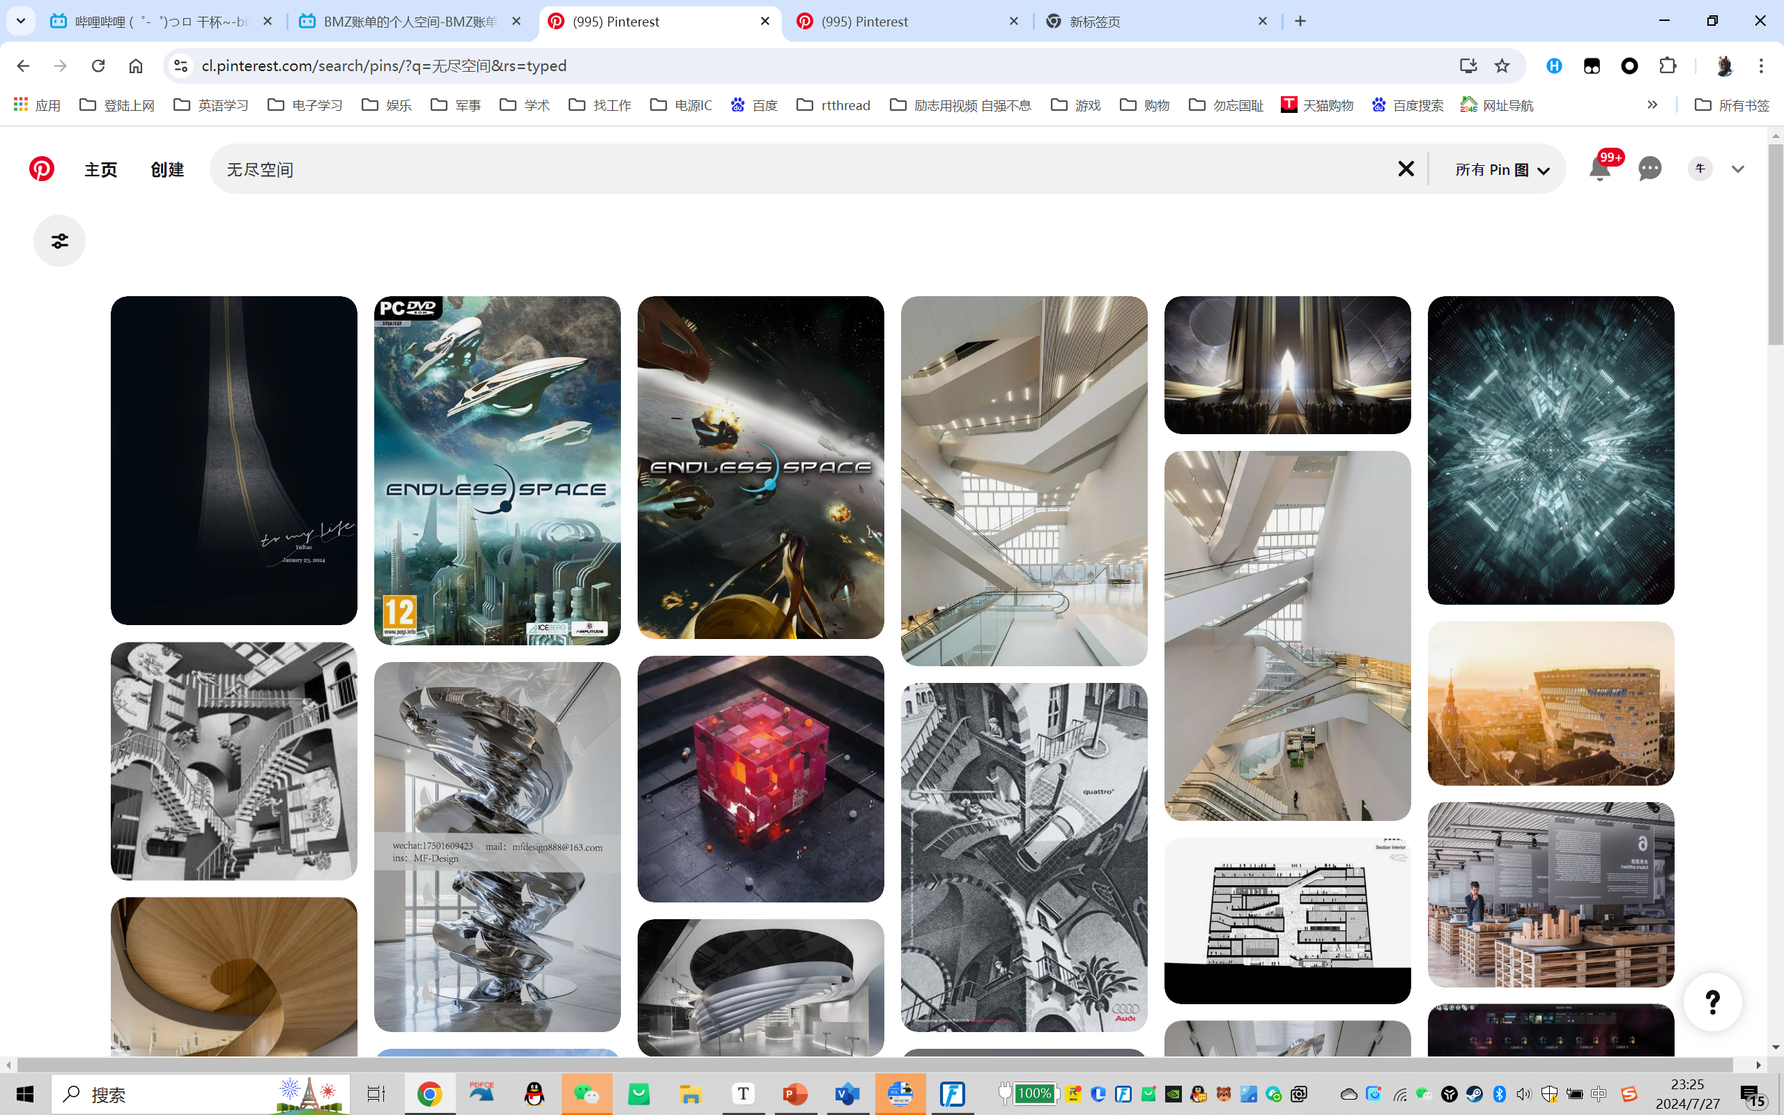Viewport: 1784px width, 1115px height.
Task: Click the help question mark button
Action: 1712,1001
